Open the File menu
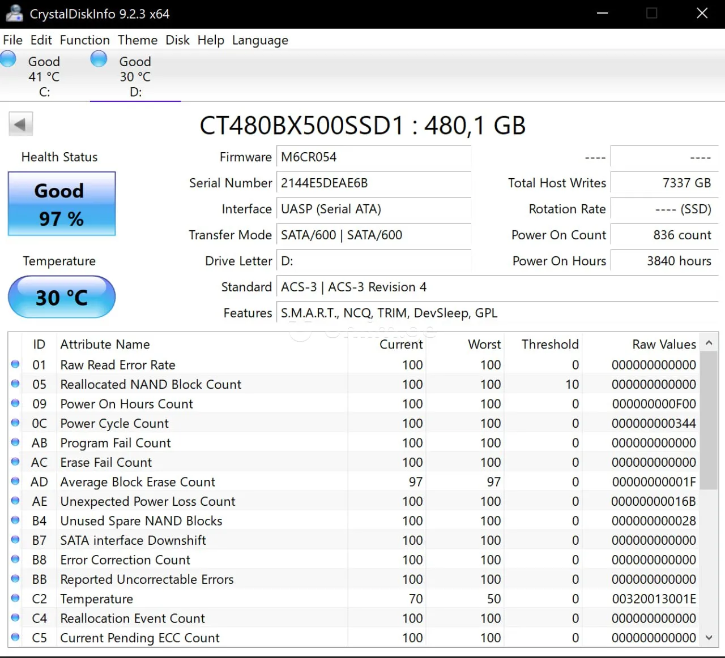Screen dimensions: 725x658 (12, 40)
